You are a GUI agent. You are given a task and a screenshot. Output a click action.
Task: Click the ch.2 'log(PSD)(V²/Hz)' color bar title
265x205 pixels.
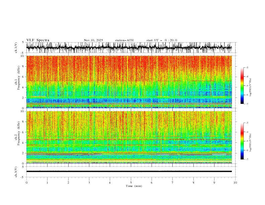coord(251,143)
